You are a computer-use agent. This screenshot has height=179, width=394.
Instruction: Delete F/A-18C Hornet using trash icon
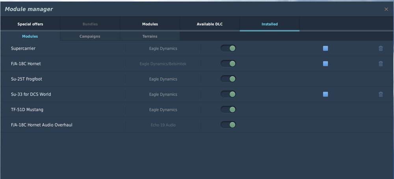pos(381,64)
